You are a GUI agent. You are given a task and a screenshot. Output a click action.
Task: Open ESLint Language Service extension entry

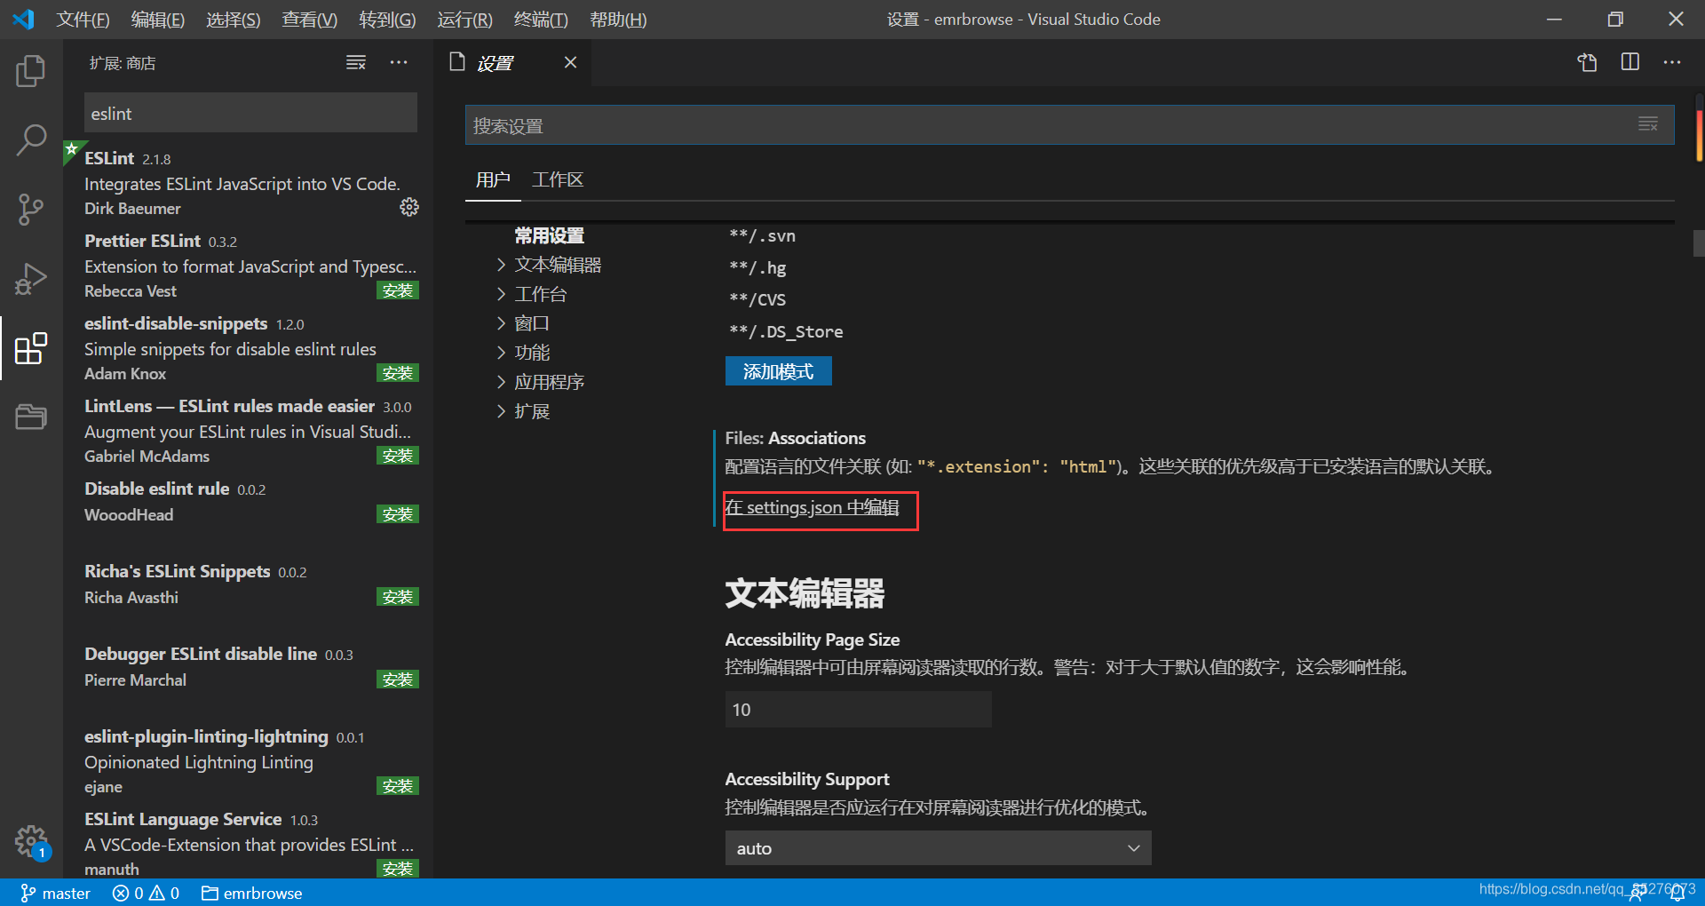[x=250, y=843]
